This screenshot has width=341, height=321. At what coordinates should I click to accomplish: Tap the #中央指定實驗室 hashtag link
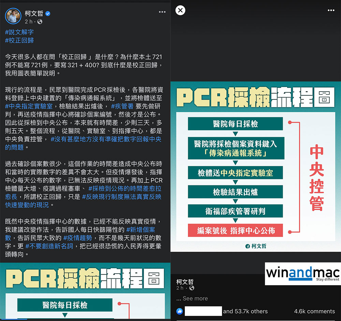(x=29, y=106)
